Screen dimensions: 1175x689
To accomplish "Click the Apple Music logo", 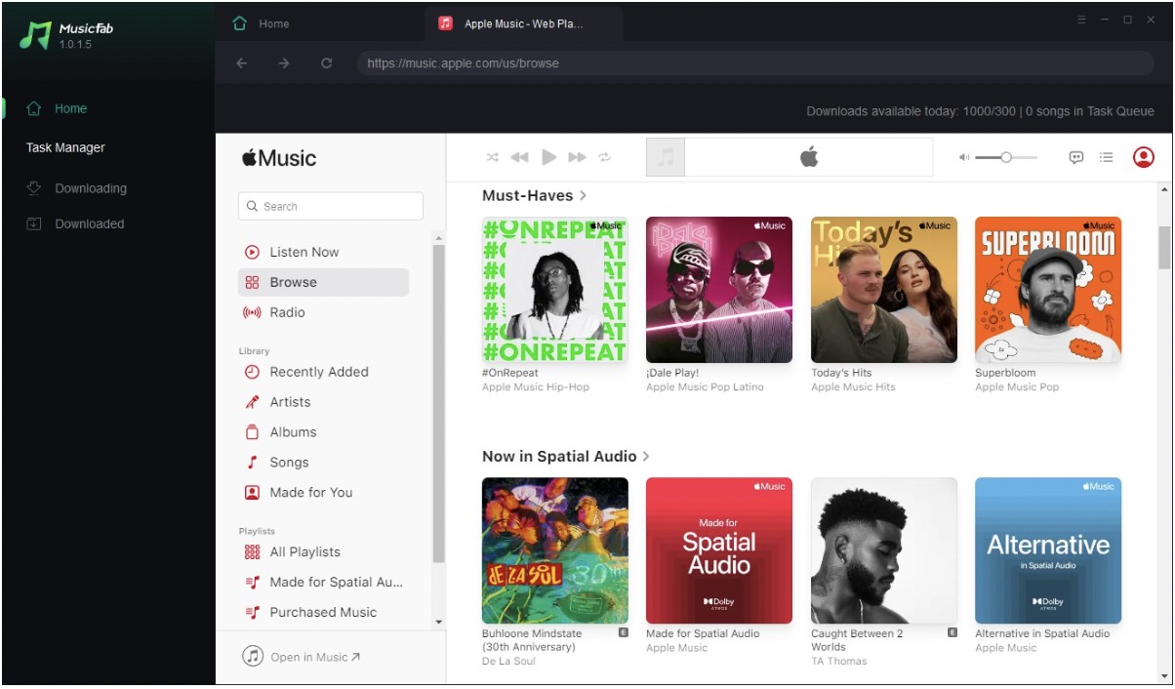I will click(279, 158).
